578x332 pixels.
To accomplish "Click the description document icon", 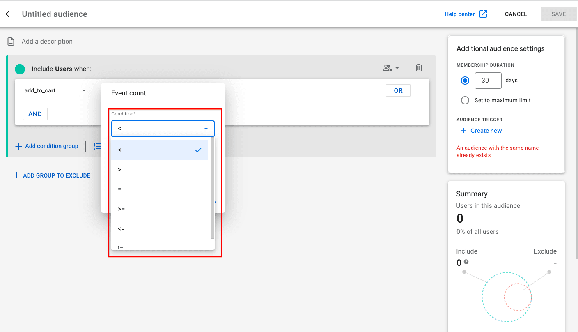I will (11, 41).
